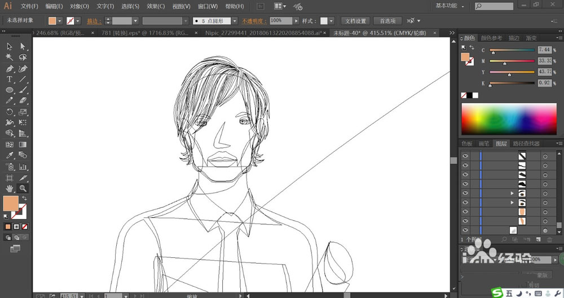Open 效果(C) menu

coord(156,6)
